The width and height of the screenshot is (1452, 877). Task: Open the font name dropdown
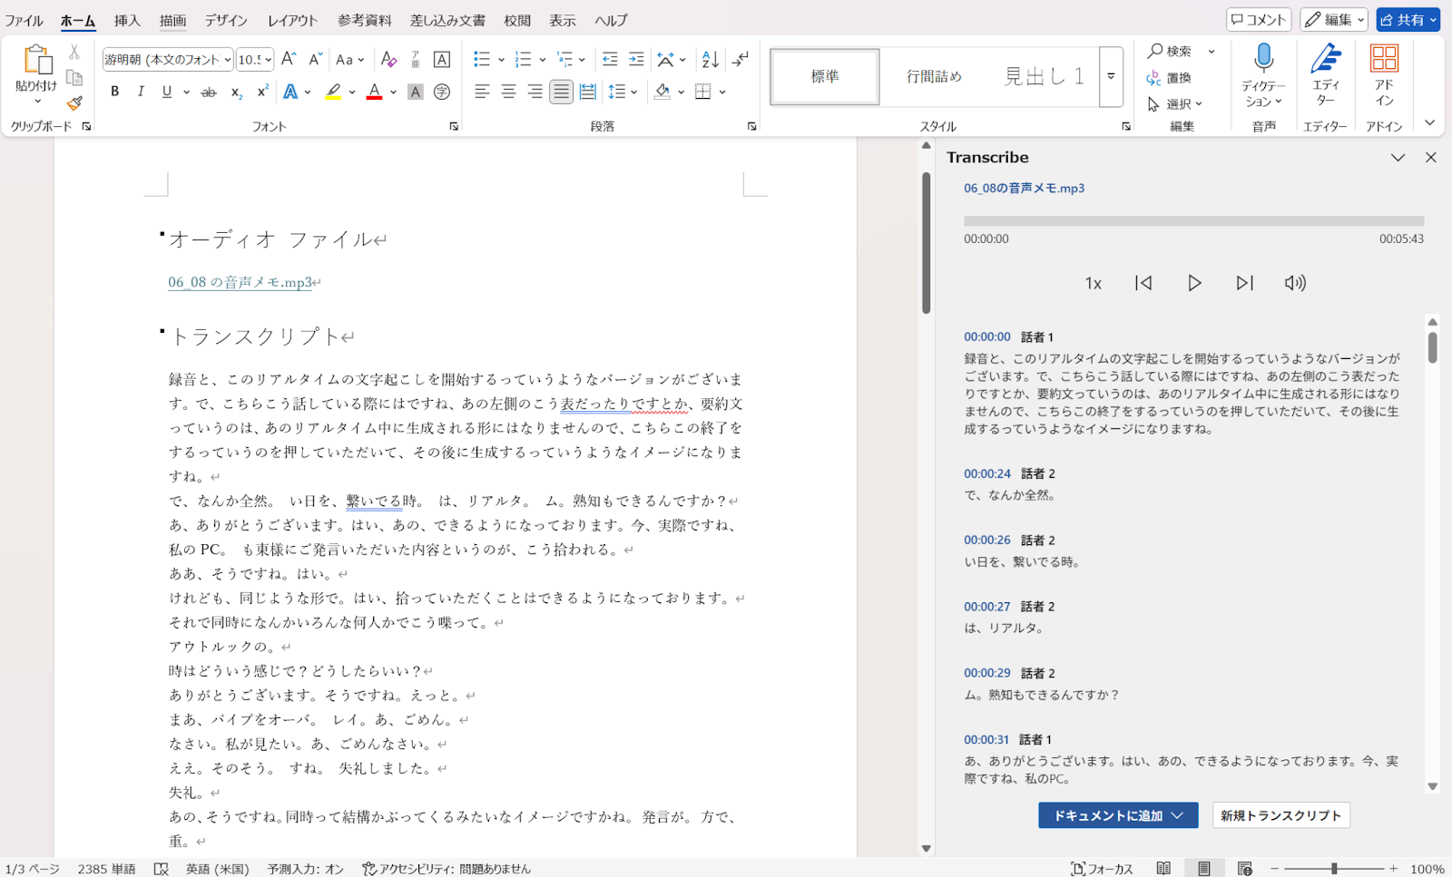(x=228, y=60)
